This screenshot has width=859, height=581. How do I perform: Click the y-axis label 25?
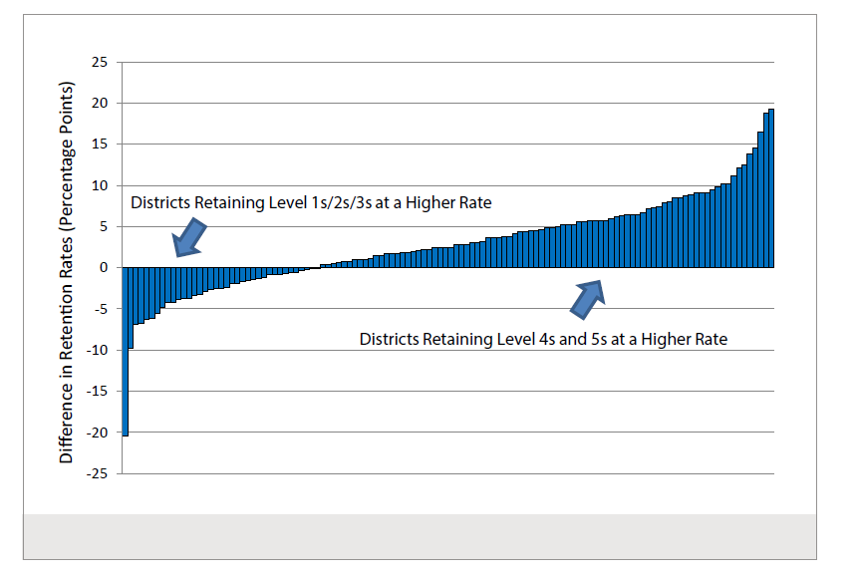[100, 62]
